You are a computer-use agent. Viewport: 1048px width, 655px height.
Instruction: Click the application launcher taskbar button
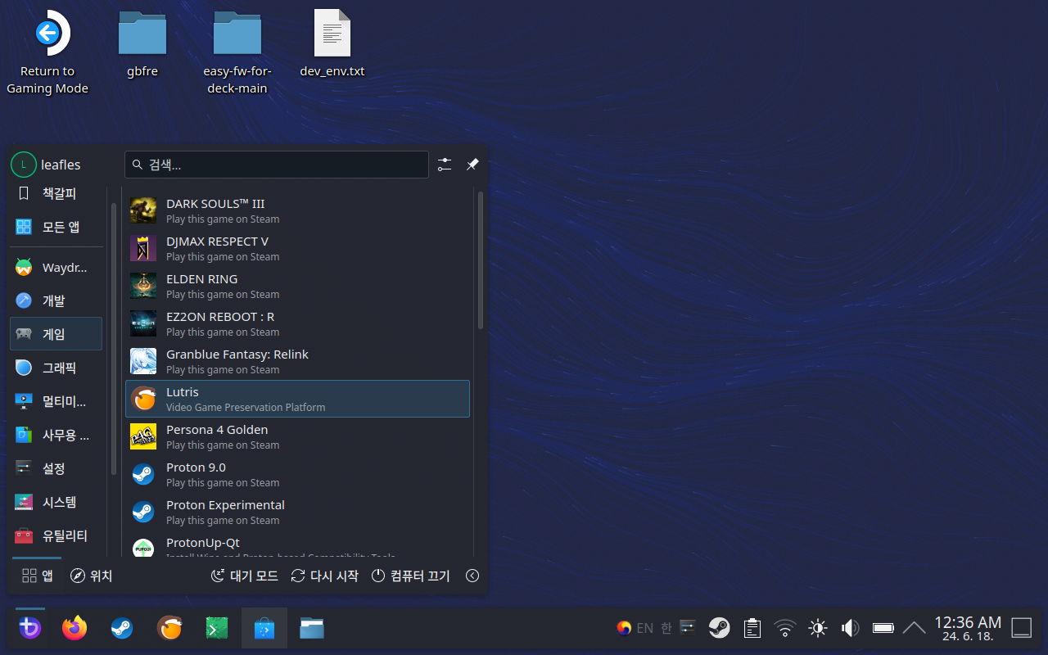[x=30, y=628]
